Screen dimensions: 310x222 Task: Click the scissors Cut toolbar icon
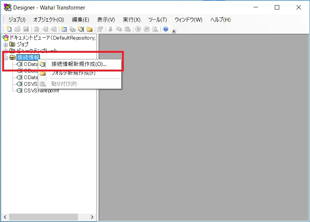pyautogui.click(x=110, y=29)
